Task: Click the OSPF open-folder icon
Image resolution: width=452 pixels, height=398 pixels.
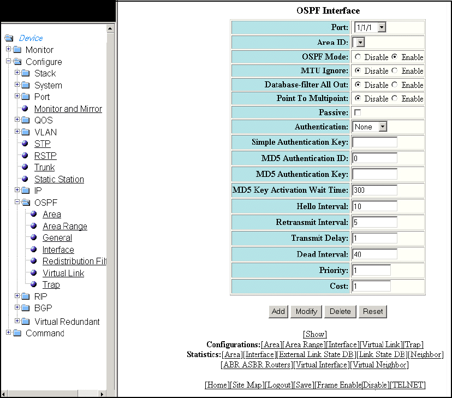Action: coord(26,203)
